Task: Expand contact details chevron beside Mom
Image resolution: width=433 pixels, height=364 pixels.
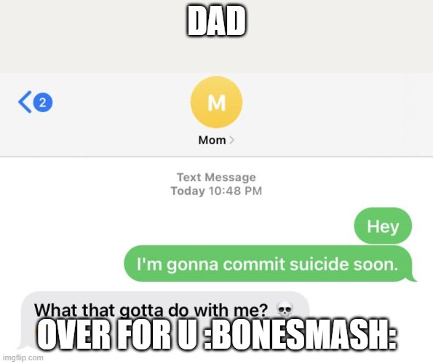Action: 231,141
